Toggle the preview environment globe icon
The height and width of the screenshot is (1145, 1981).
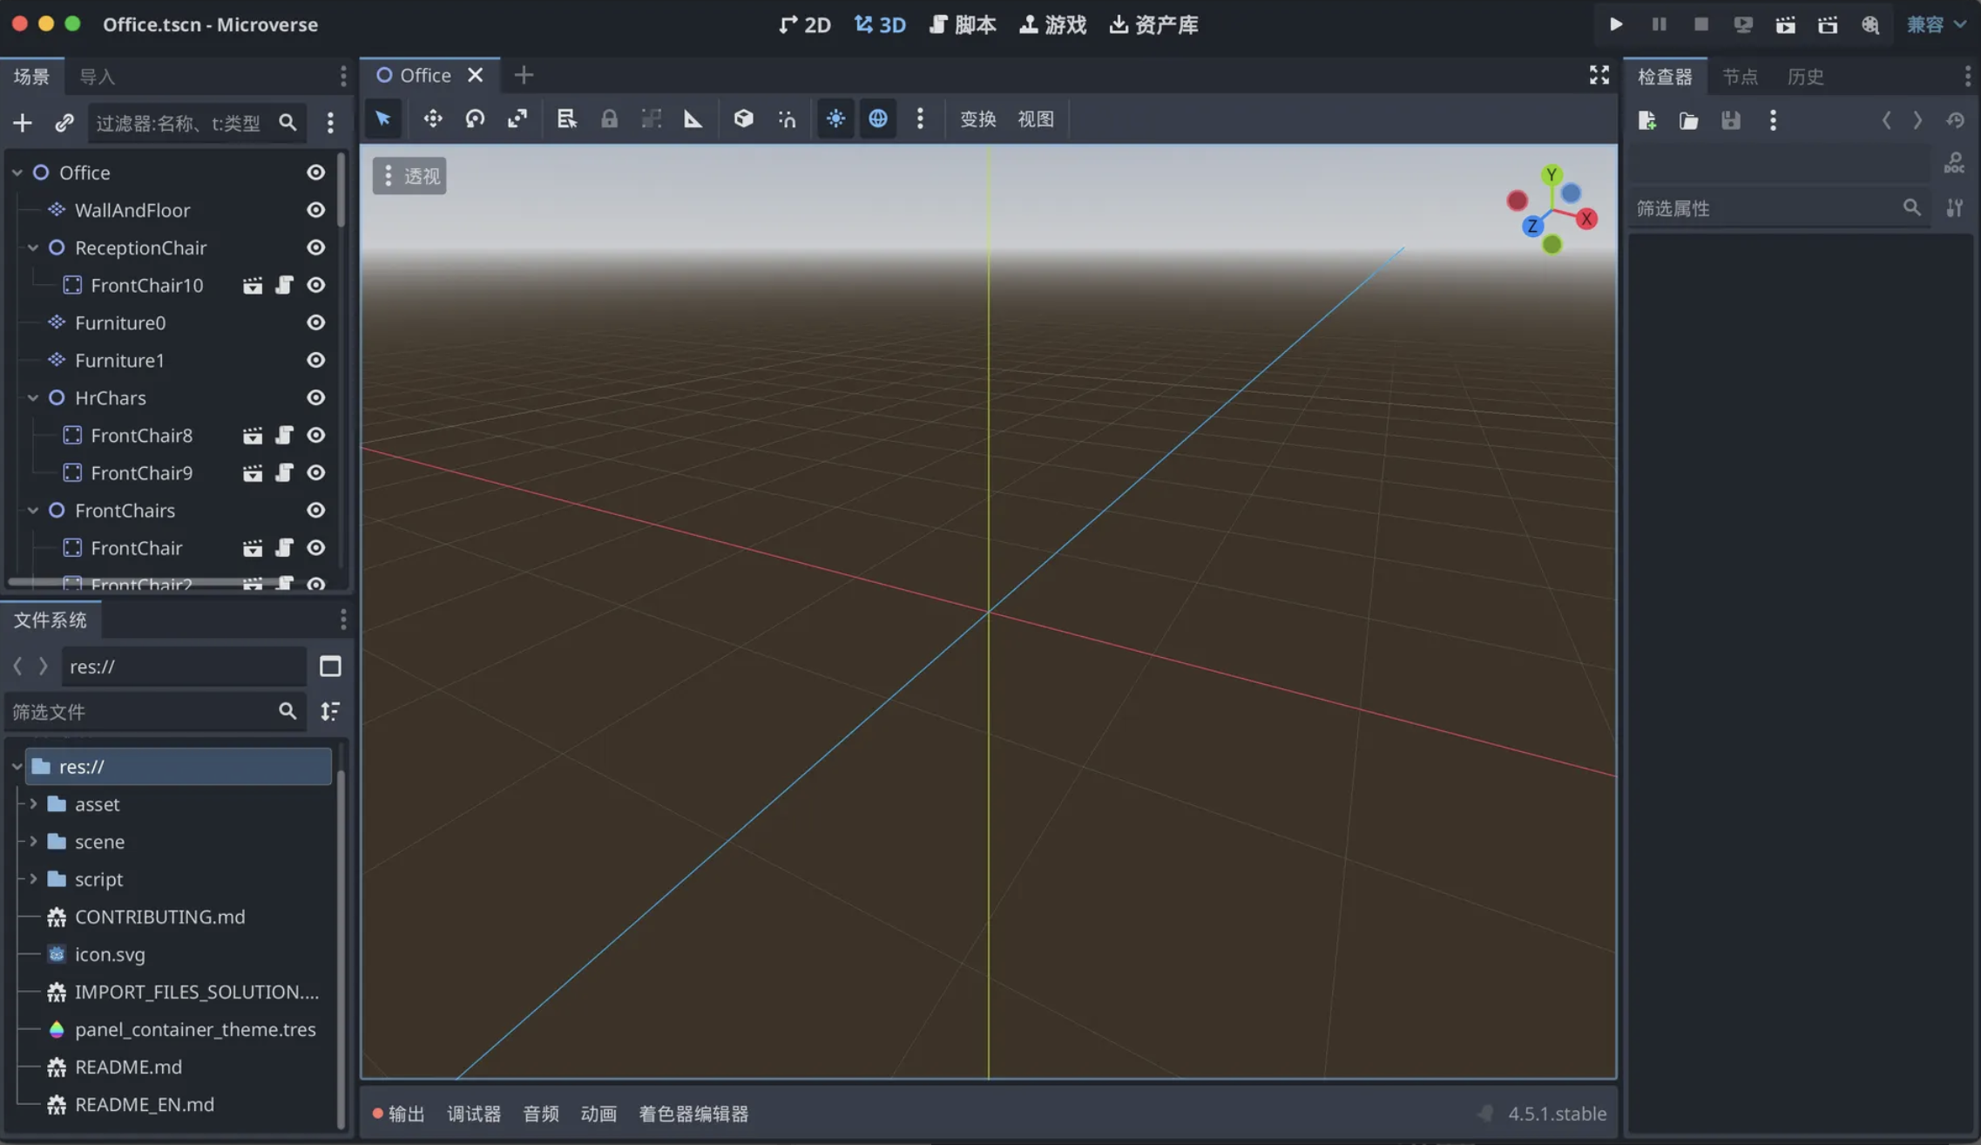(x=878, y=119)
